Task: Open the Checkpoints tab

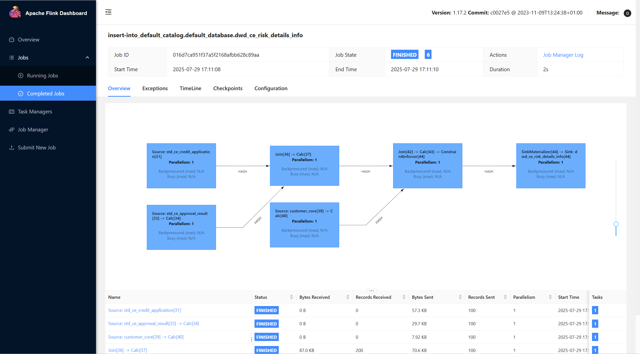Action: [227, 88]
